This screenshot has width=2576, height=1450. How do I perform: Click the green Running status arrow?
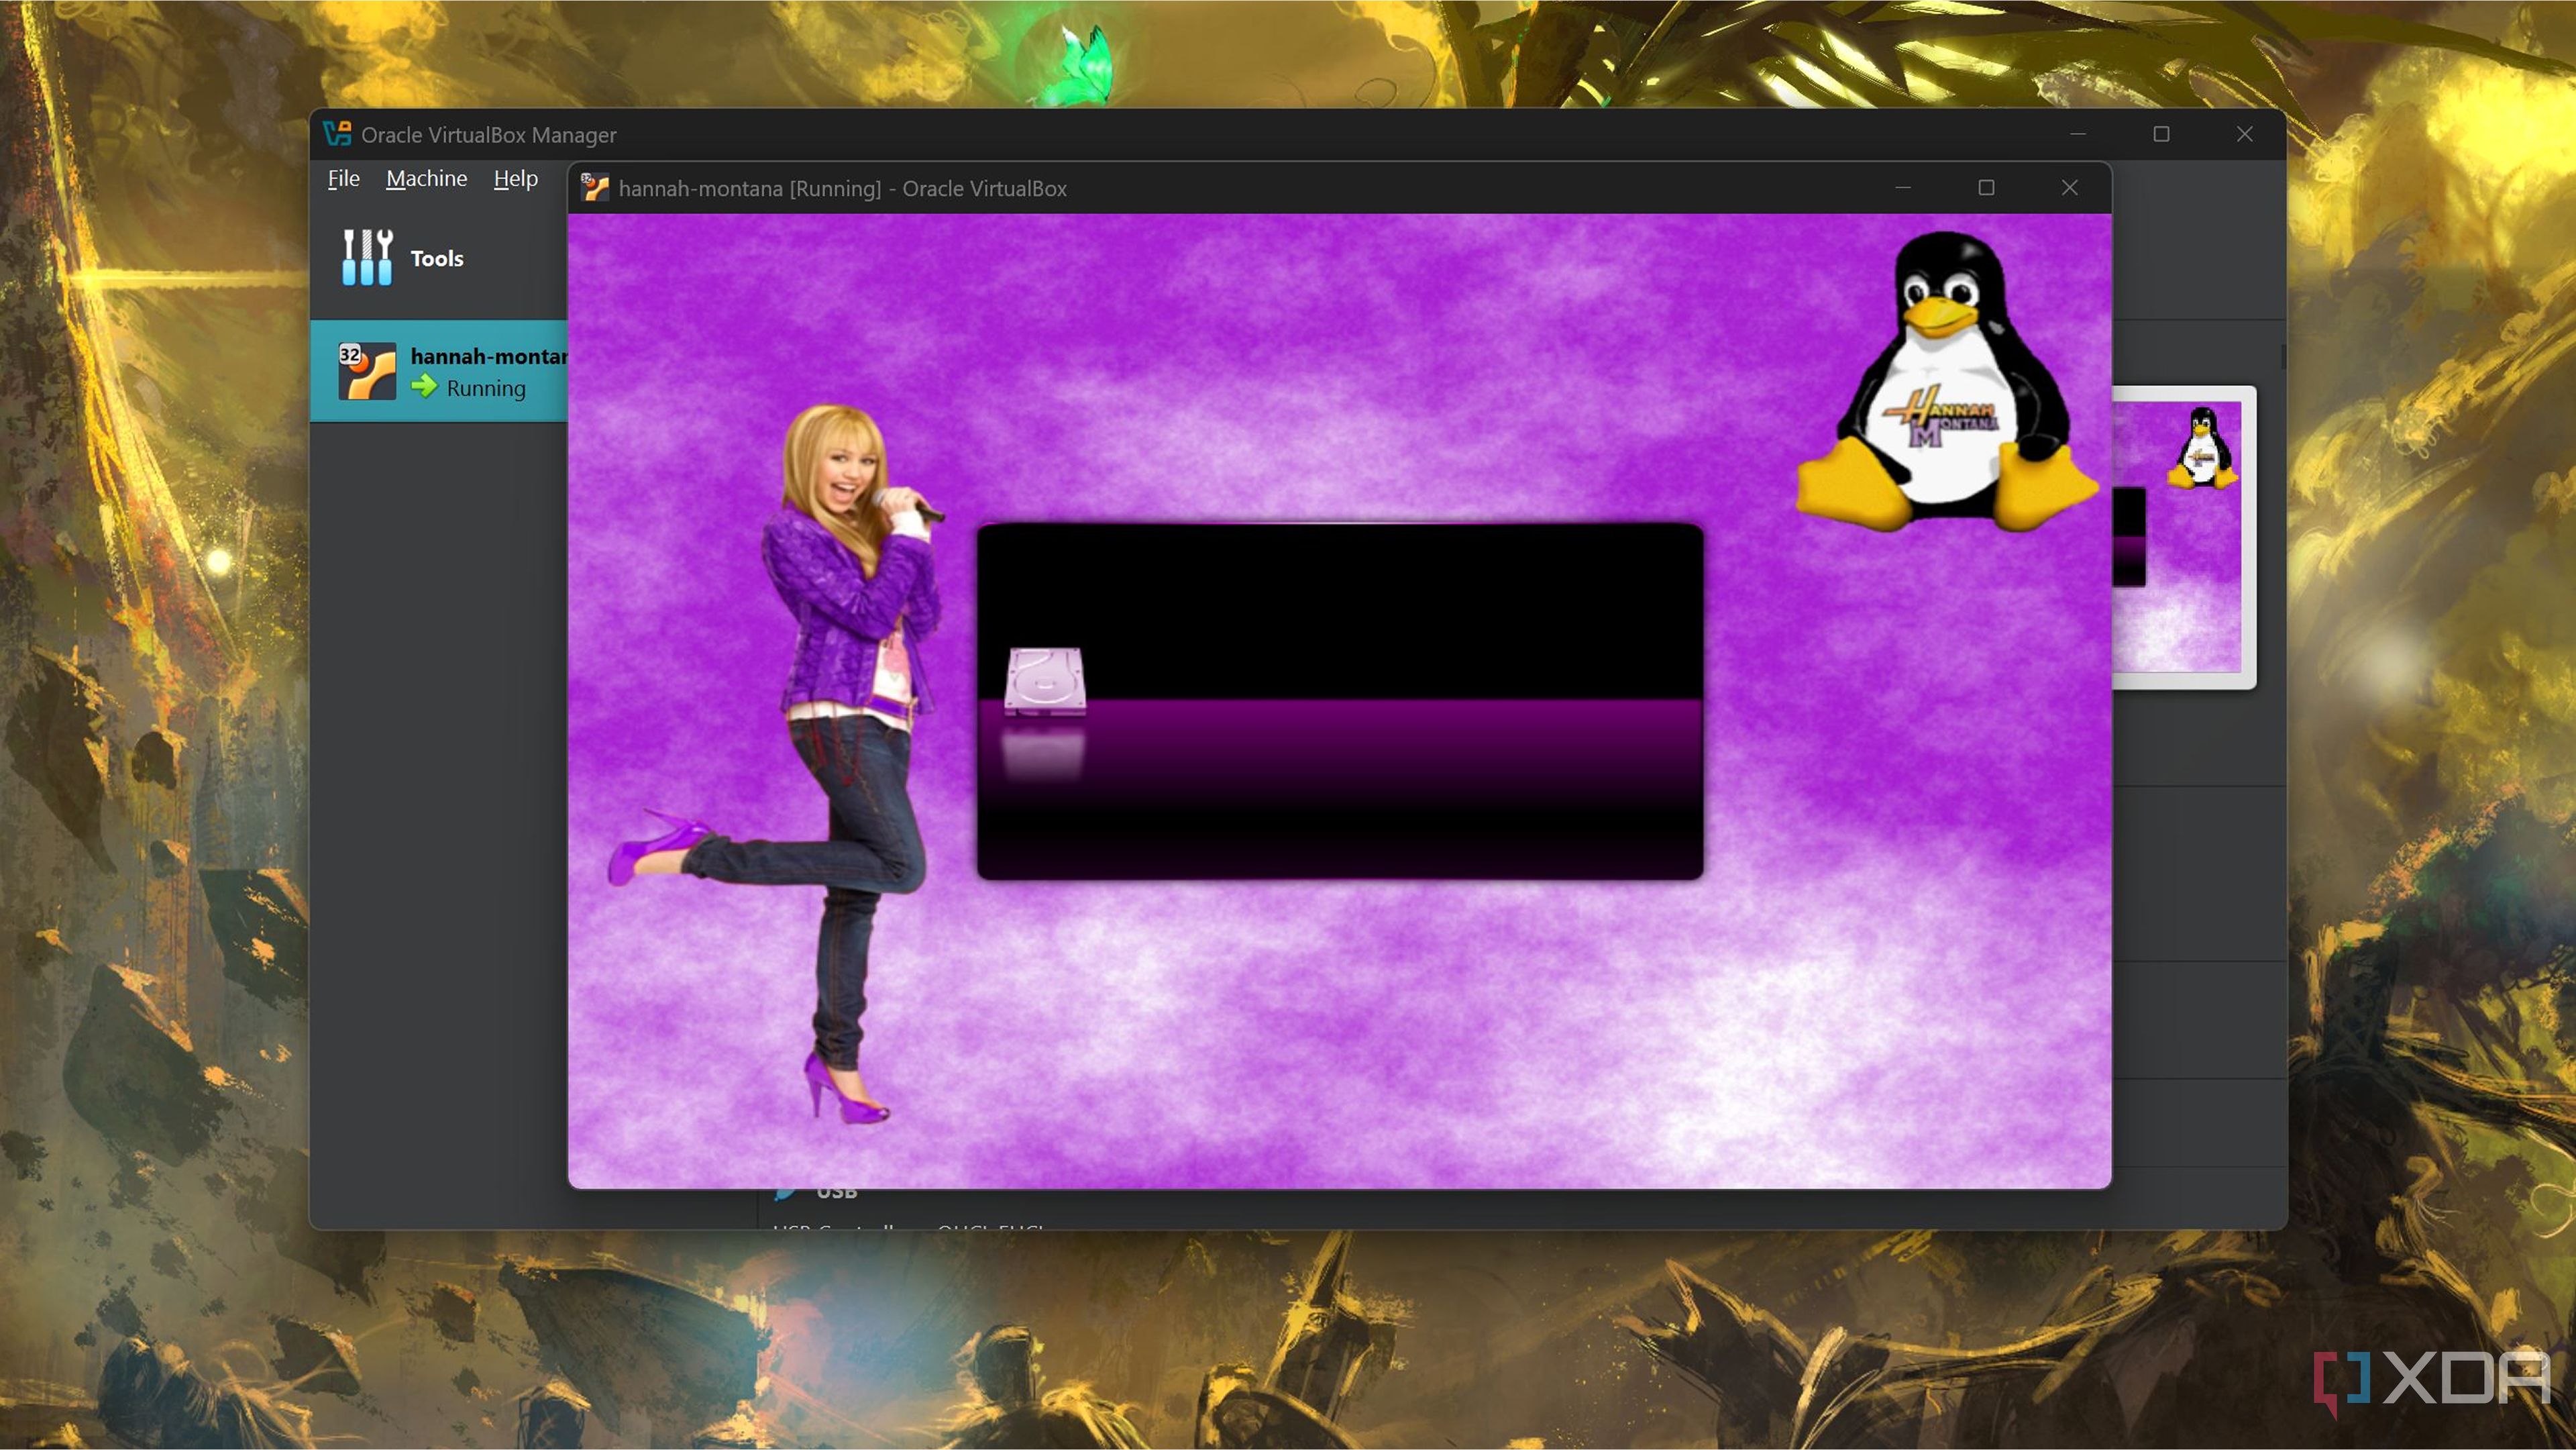click(x=424, y=387)
